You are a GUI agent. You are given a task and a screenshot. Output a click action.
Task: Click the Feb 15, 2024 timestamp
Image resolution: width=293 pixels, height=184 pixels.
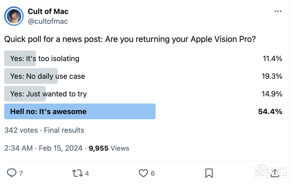point(60,148)
